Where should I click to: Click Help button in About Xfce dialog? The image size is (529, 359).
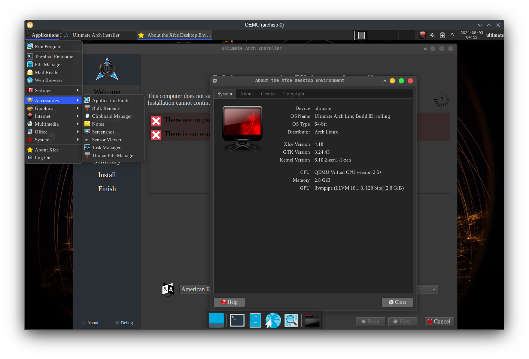[229, 302]
